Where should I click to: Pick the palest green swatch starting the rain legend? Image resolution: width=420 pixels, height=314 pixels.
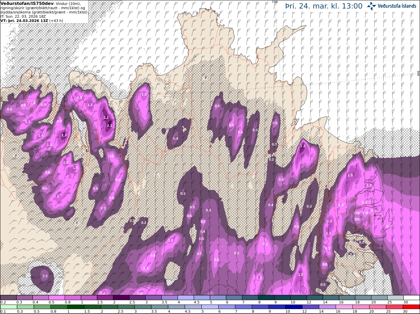(x=8, y=307)
